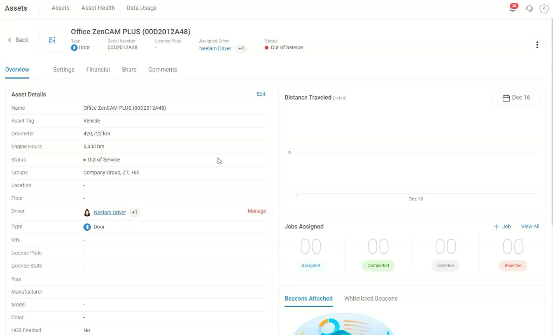Click the Distance Traveled heading
Screen dimensions: 553x335
tap(308, 97)
